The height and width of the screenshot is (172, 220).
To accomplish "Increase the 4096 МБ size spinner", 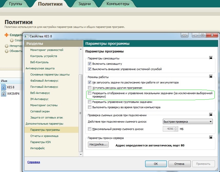I will [x=176, y=128].
